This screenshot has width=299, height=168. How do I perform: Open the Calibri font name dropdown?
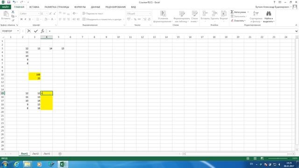click(38, 14)
